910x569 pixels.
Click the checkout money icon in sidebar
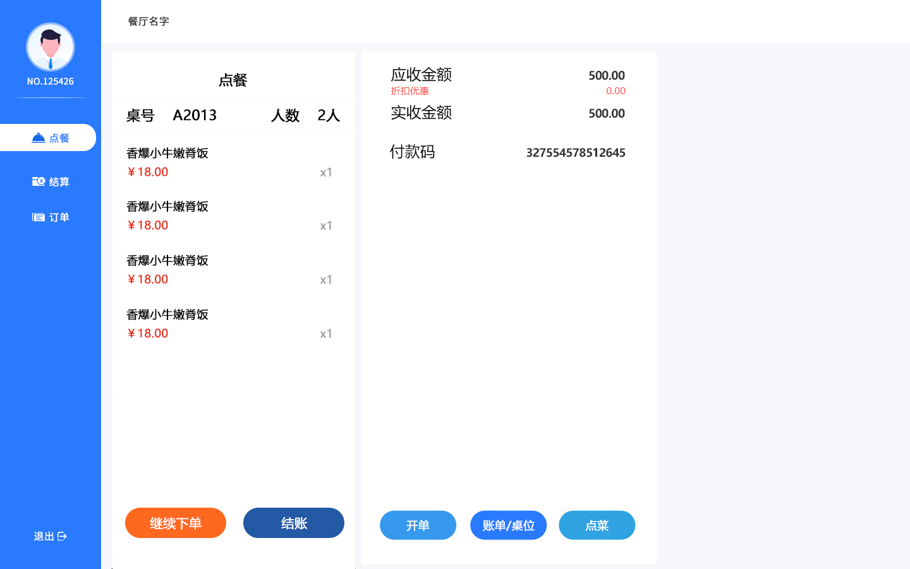[x=39, y=181]
